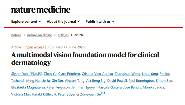
Task: Go to the nature breadcrumb link
Action: [16, 35]
